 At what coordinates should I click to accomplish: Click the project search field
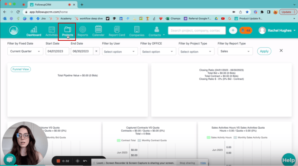197,30
